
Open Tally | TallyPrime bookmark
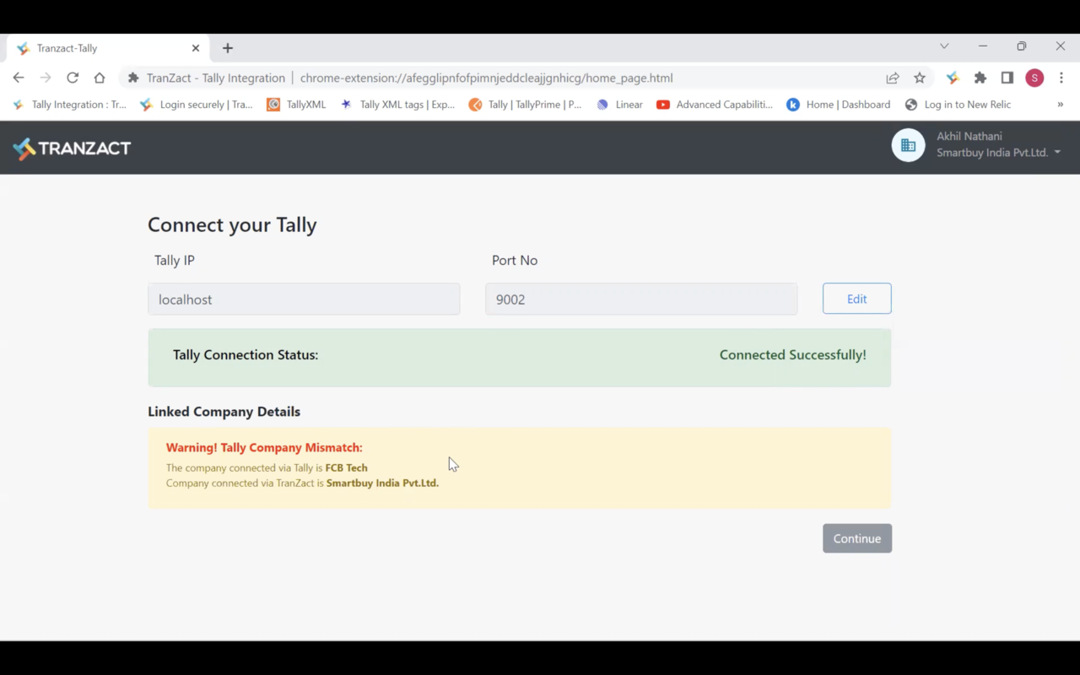coord(525,105)
